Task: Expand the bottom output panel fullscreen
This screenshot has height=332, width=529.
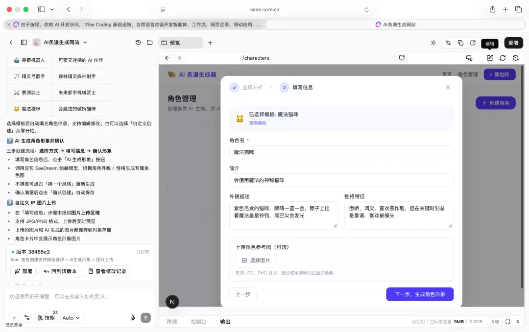Action: pyautogui.click(x=507, y=322)
